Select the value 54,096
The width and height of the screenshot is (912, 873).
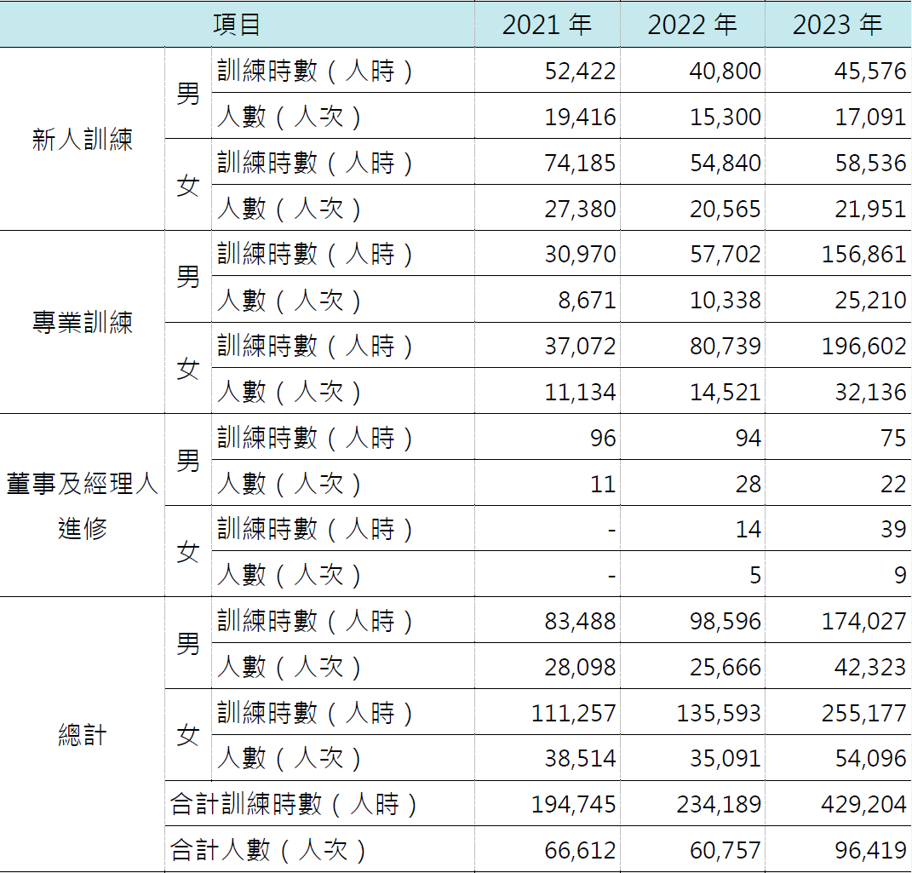point(870,758)
